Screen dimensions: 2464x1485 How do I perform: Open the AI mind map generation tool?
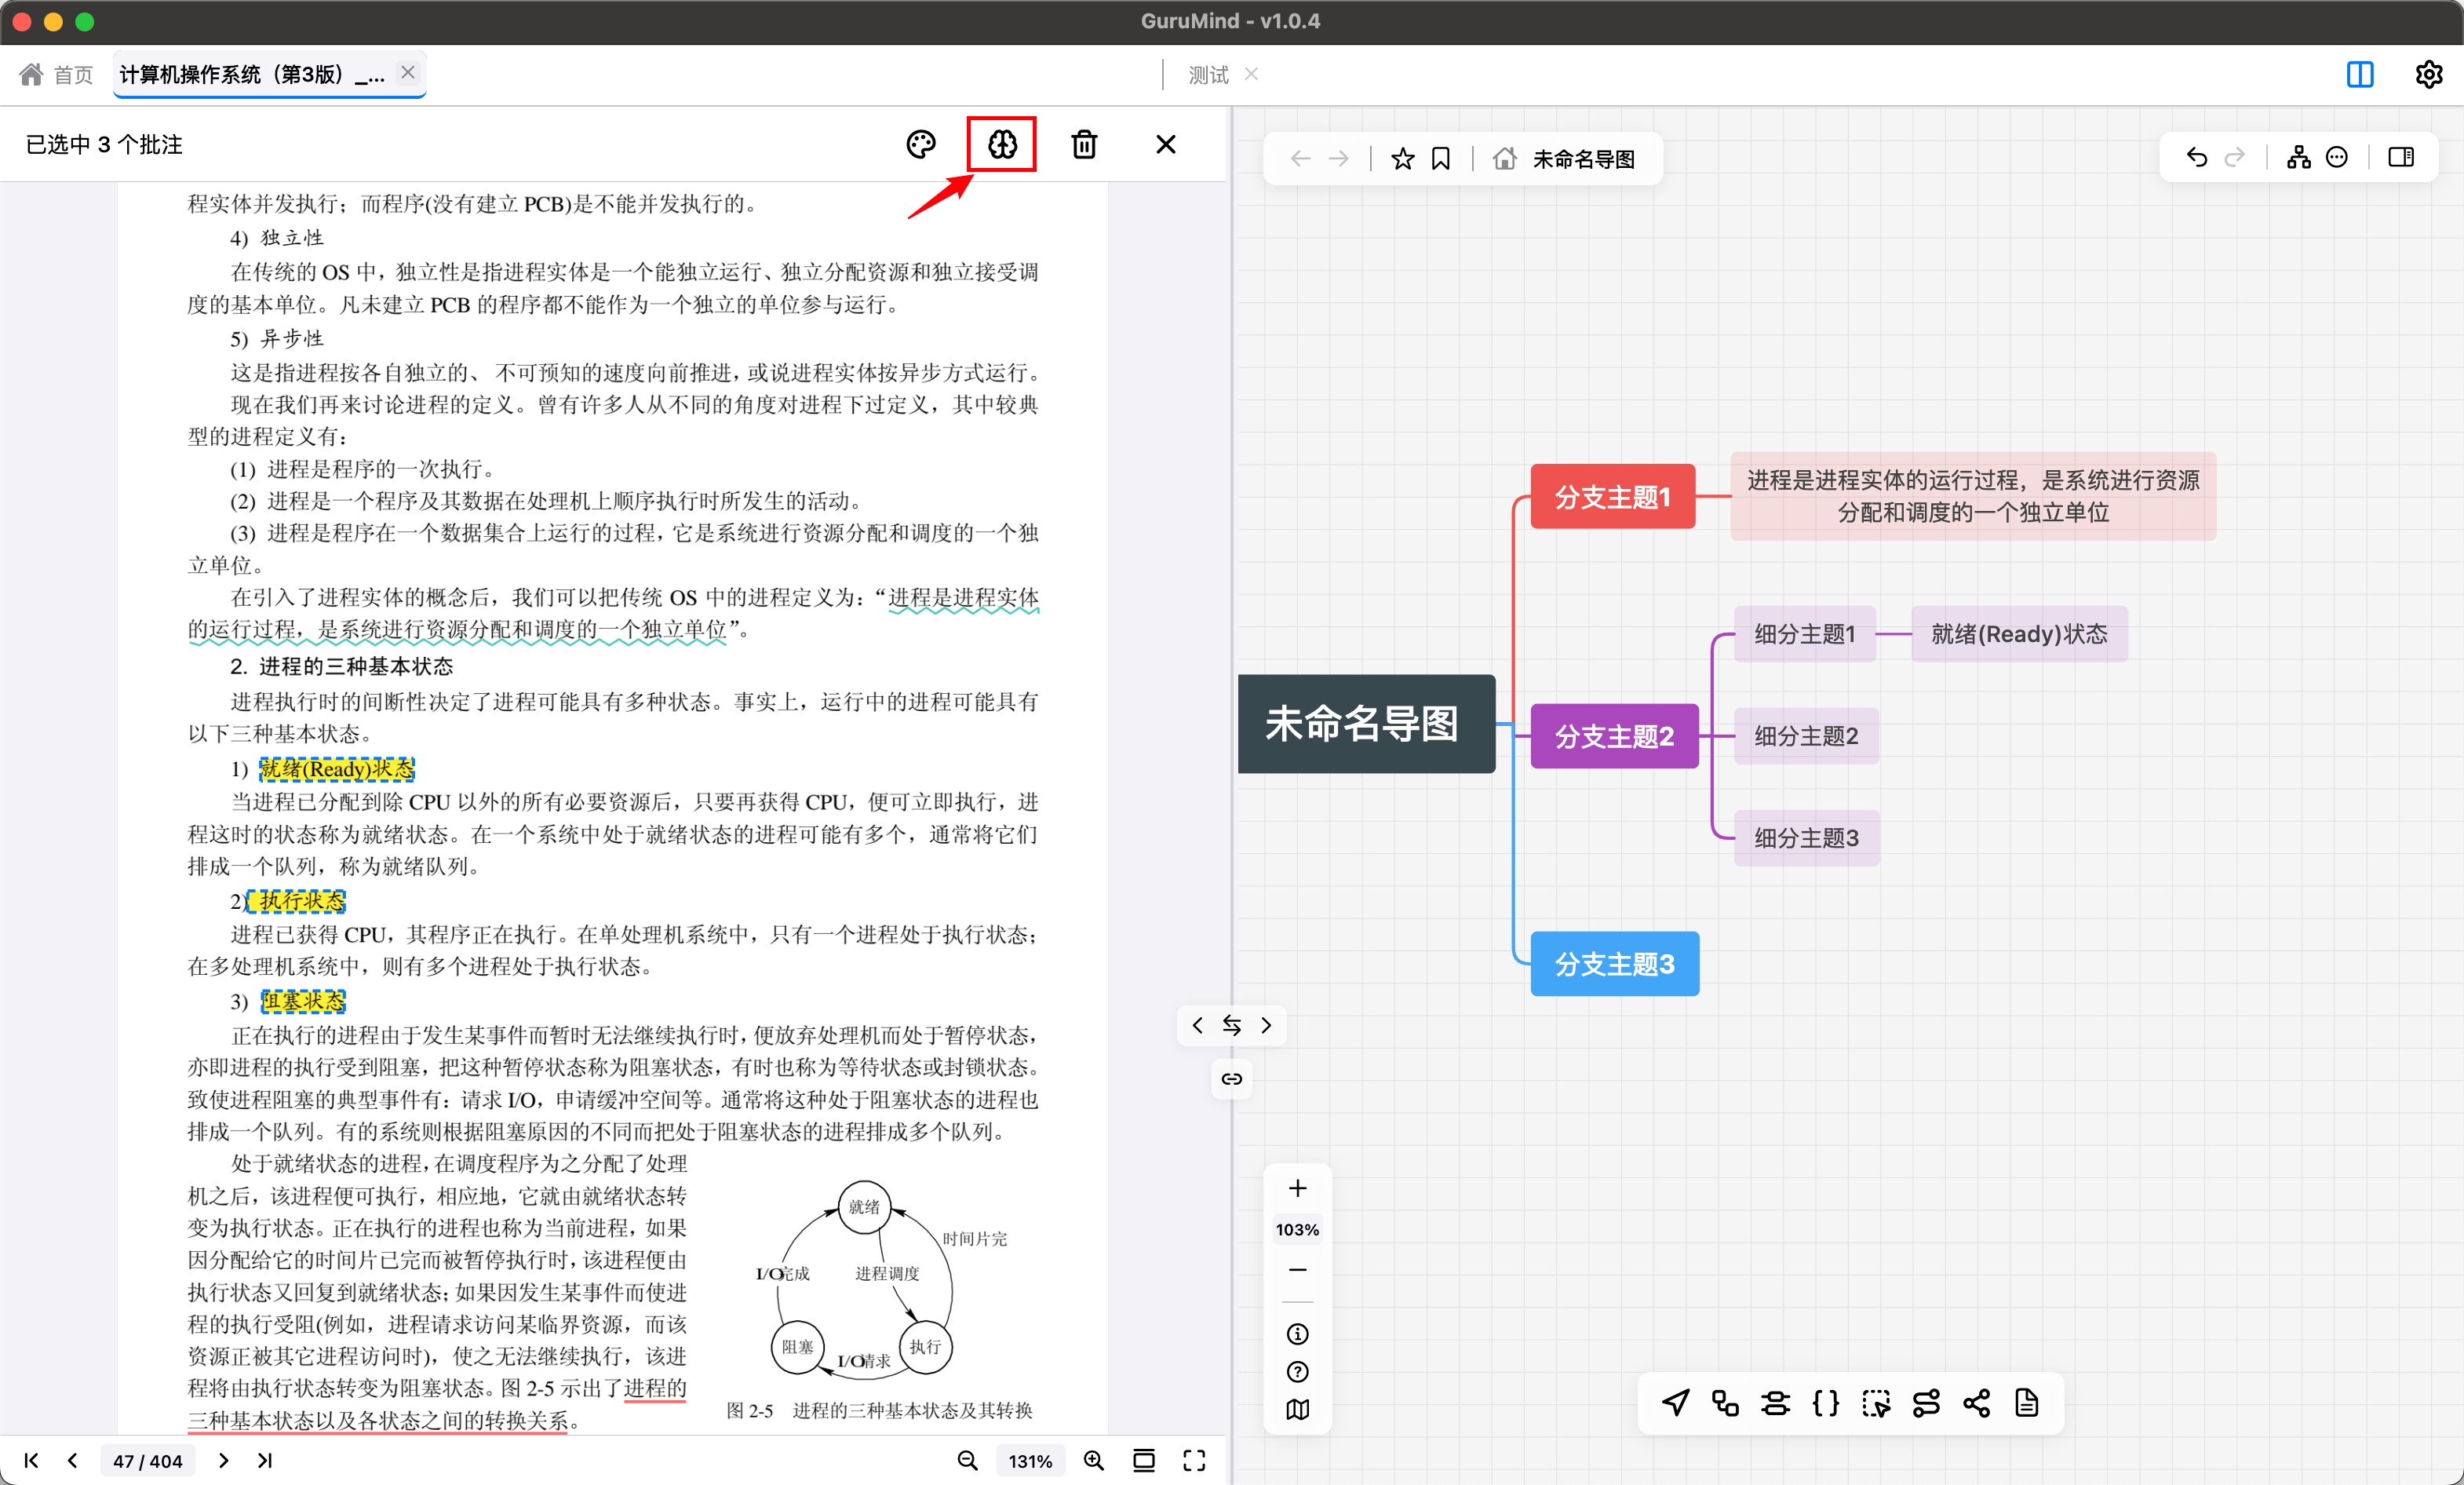click(x=1001, y=144)
